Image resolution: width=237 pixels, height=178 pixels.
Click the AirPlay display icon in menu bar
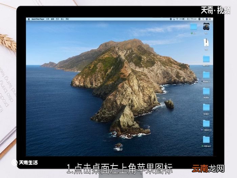point(174,19)
